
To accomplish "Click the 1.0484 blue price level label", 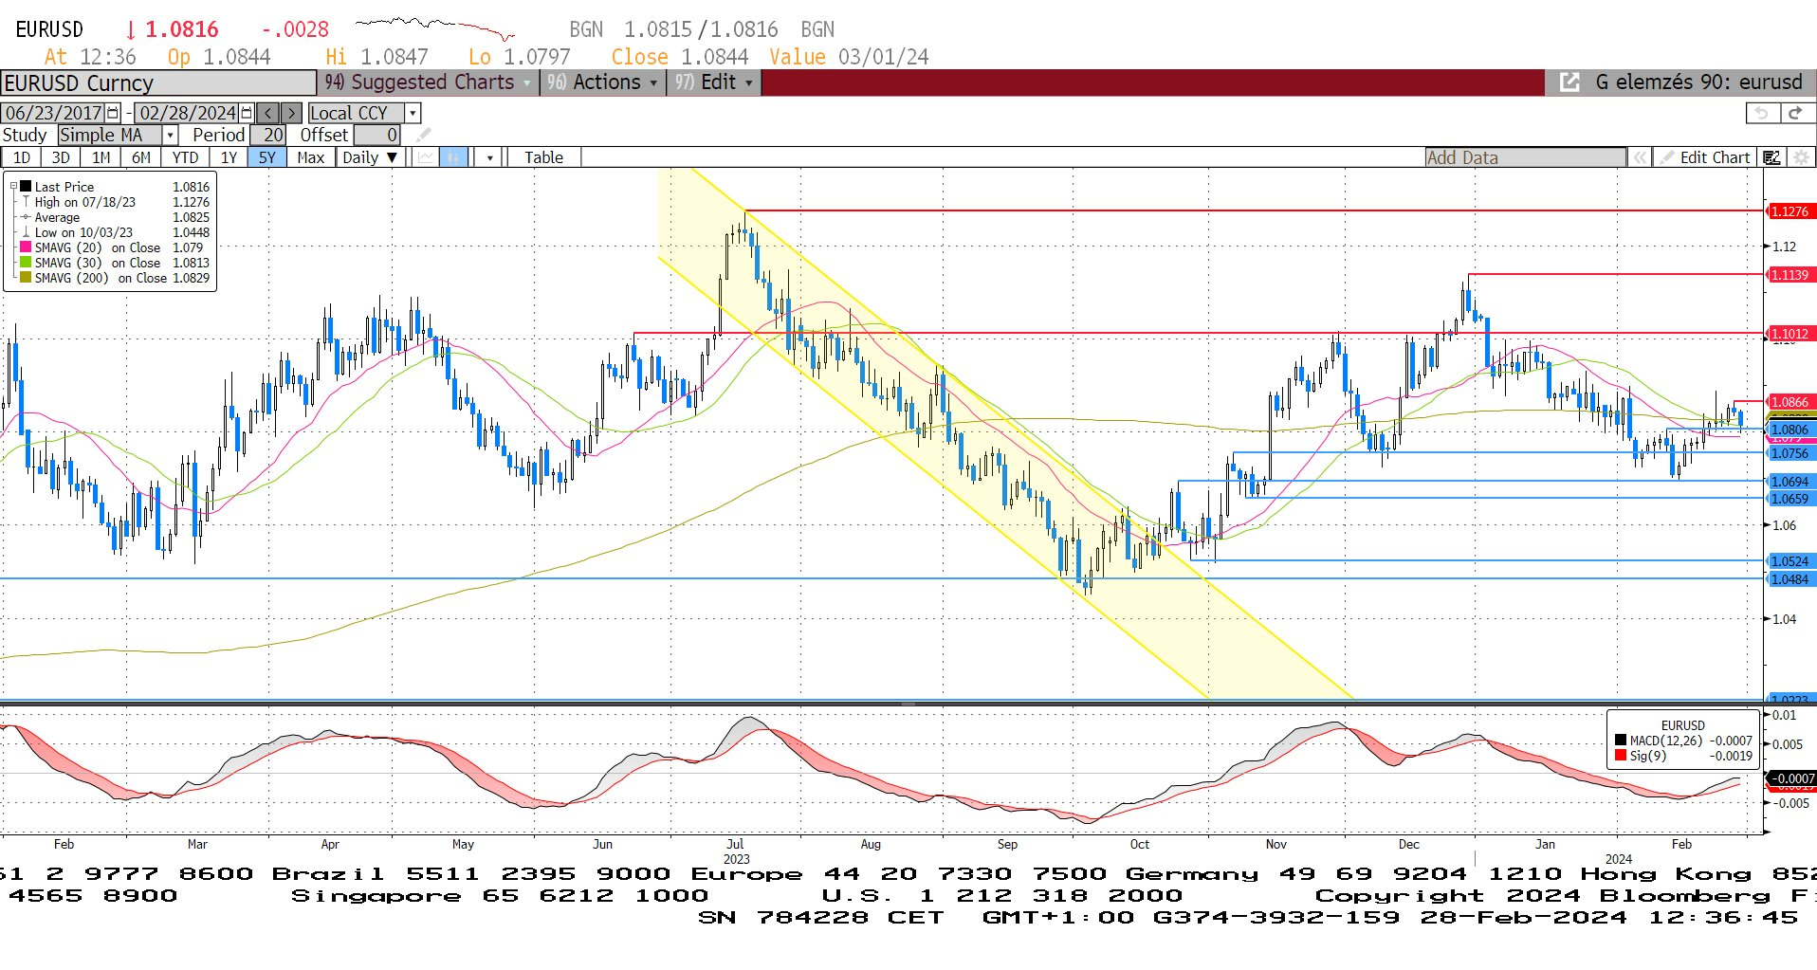I will [1789, 578].
